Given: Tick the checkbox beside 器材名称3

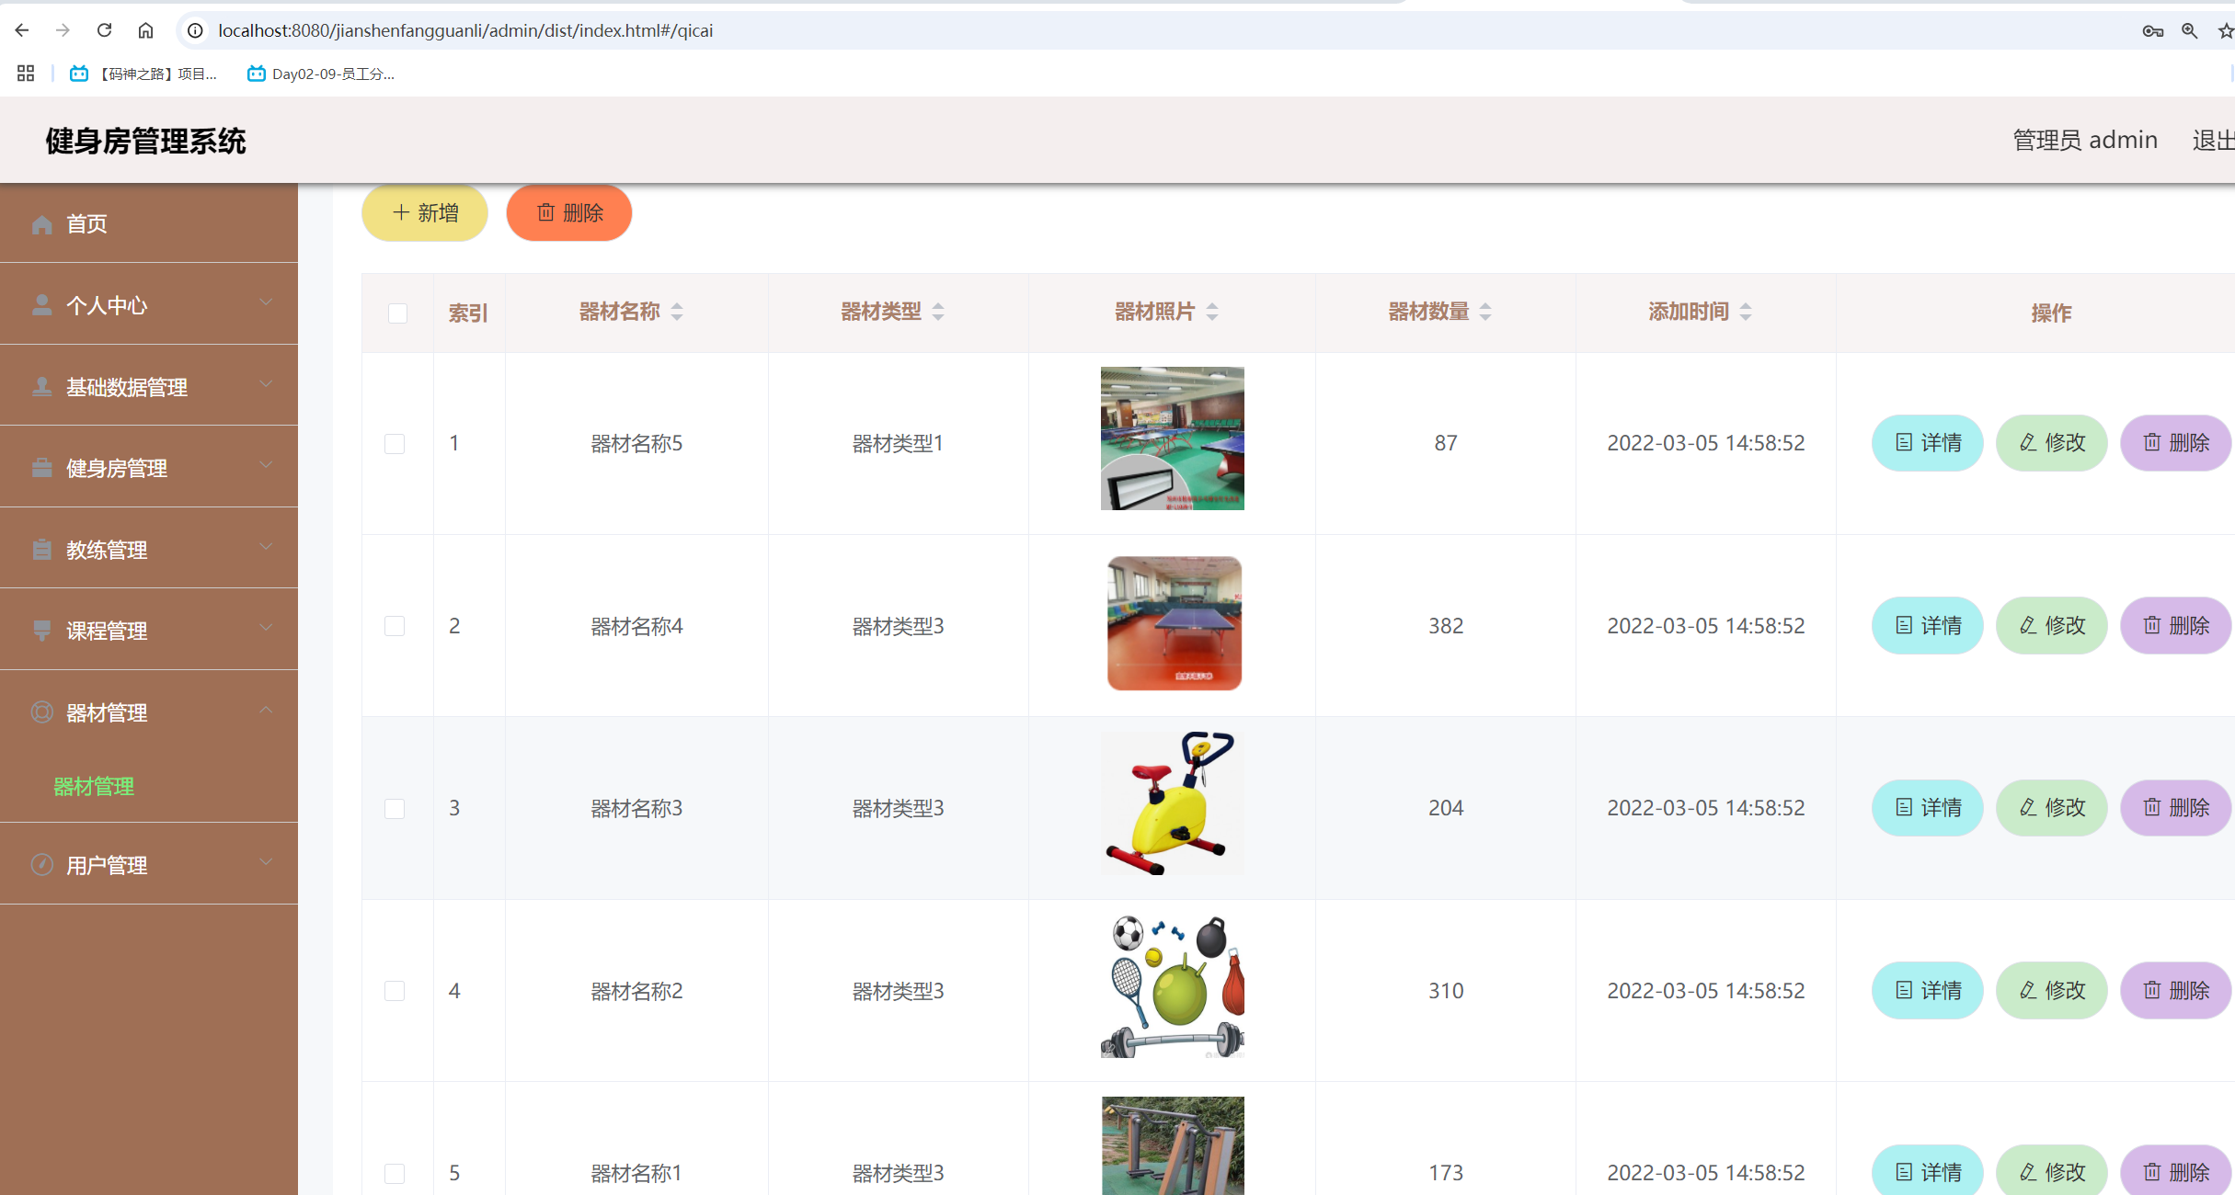Looking at the screenshot, I should [396, 808].
